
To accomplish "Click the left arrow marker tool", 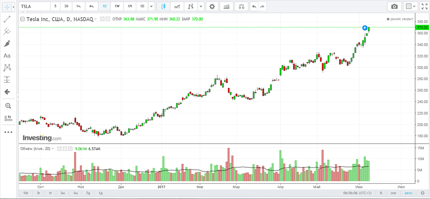I will coord(7,91).
